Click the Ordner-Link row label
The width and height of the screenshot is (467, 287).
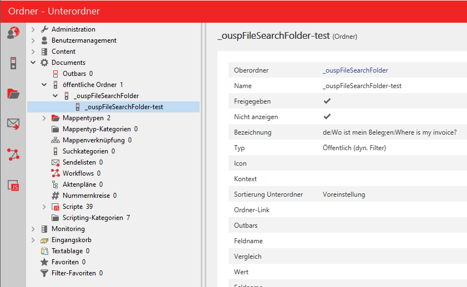pyautogui.click(x=252, y=210)
